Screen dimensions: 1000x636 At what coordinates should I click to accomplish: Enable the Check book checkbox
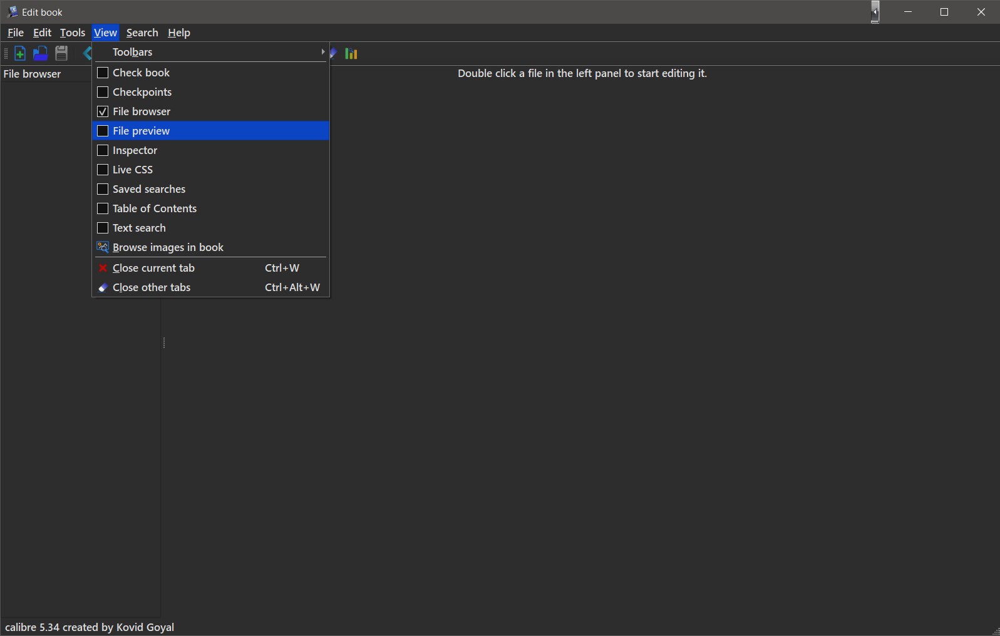coord(103,73)
